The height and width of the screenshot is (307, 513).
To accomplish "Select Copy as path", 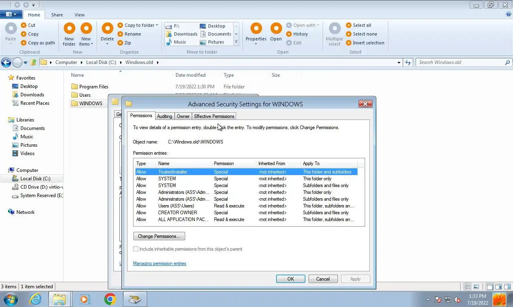I will (x=38, y=43).
